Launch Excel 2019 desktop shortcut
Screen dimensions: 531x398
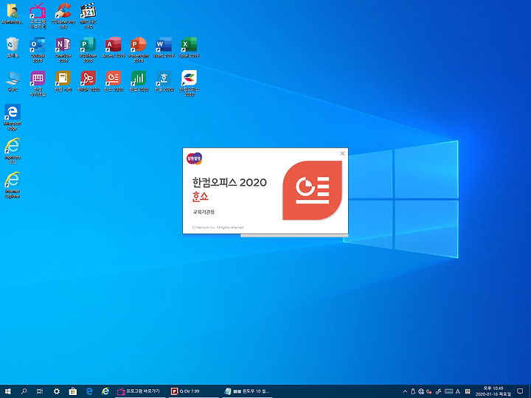[x=189, y=47]
